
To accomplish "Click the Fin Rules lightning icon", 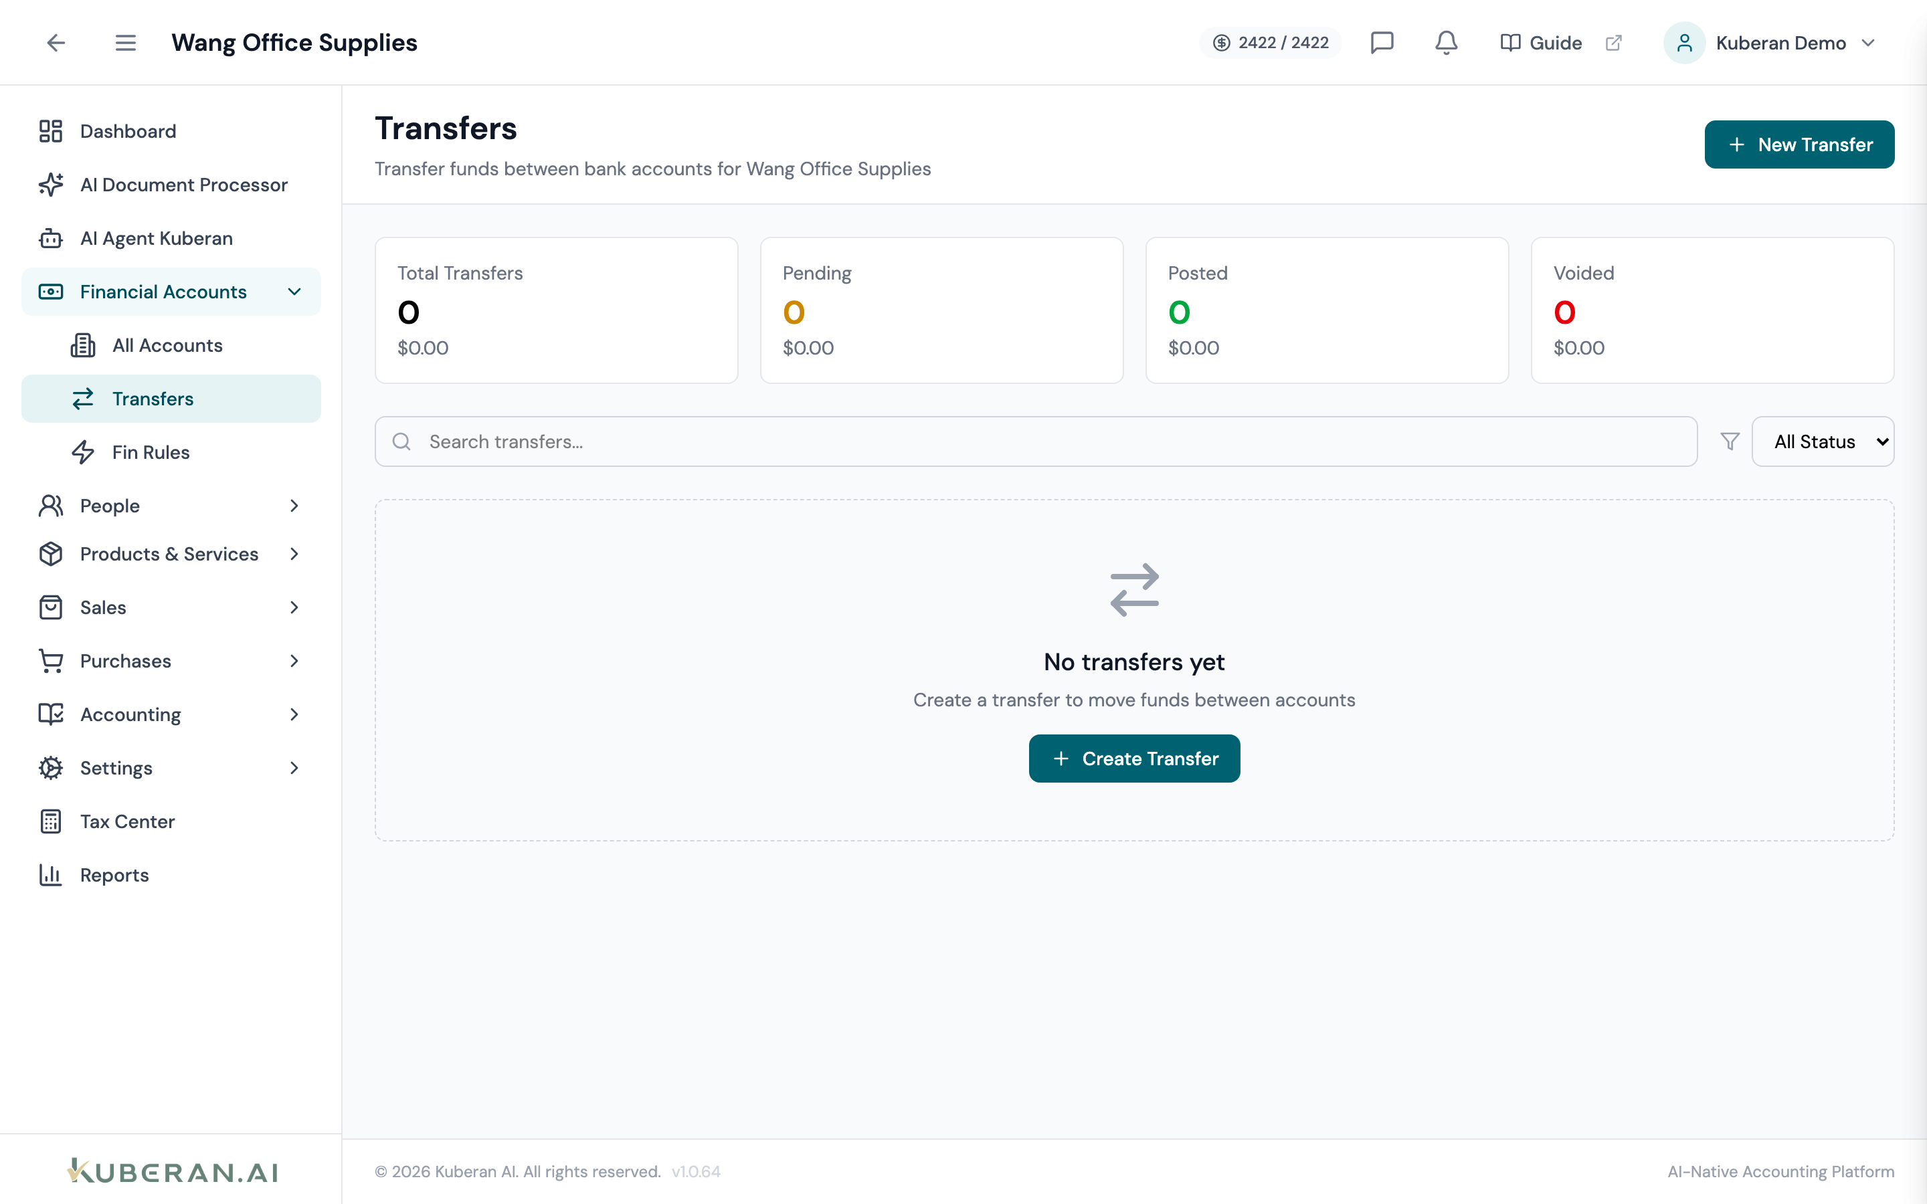I will (83, 452).
